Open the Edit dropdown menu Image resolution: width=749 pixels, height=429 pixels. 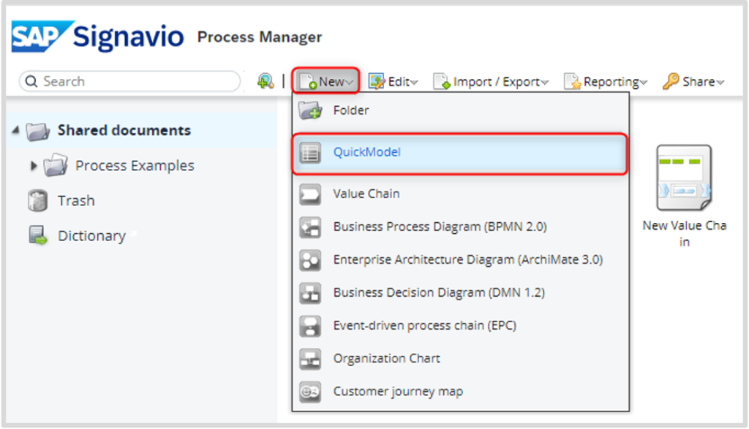click(393, 82)
